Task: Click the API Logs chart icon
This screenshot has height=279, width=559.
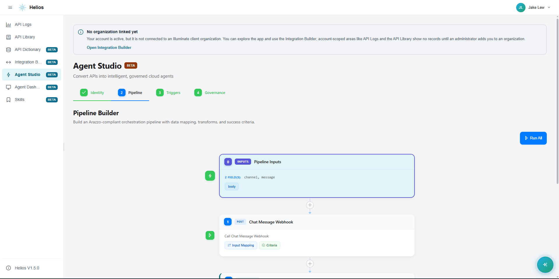Action: (8, 25)
